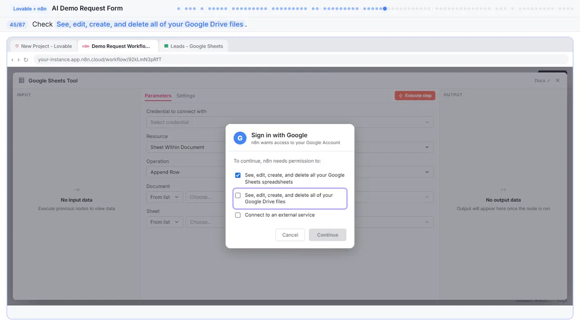Switch to the Leads - Google Sheets tab
This screenshot has height=326, width=580.
coord(193,46)
